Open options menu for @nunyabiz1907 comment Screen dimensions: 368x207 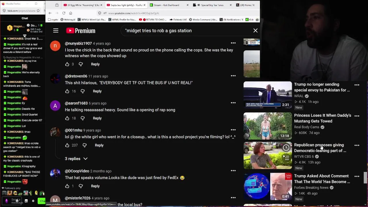tap(233, 43)
